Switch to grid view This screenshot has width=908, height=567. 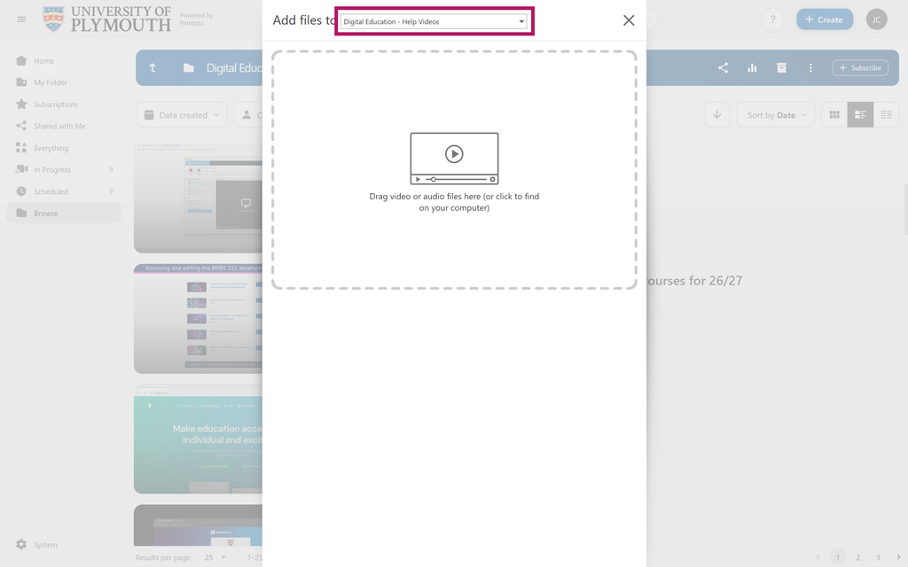click(834, 114)
